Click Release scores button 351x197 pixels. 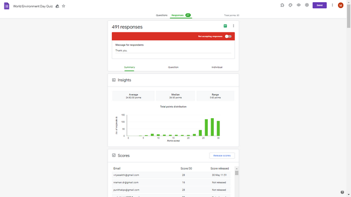tap(222, 155)
